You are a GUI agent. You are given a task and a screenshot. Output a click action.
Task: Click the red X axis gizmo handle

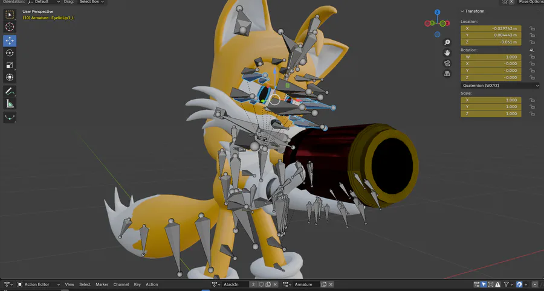447,23
